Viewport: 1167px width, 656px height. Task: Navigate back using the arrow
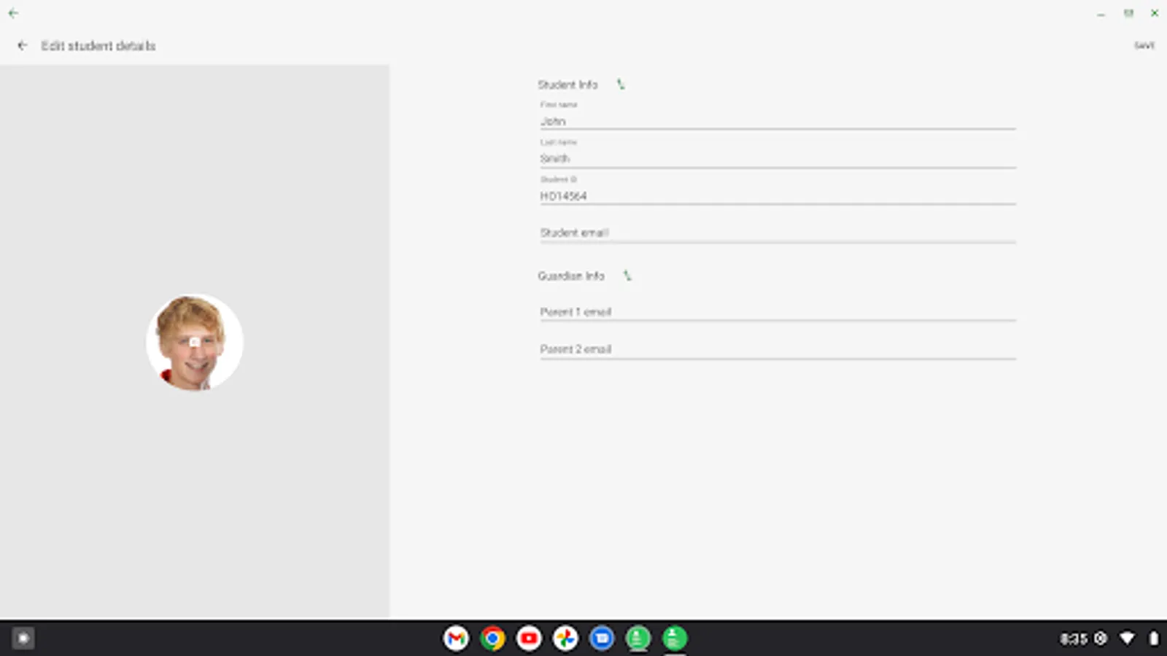(21, 45)
